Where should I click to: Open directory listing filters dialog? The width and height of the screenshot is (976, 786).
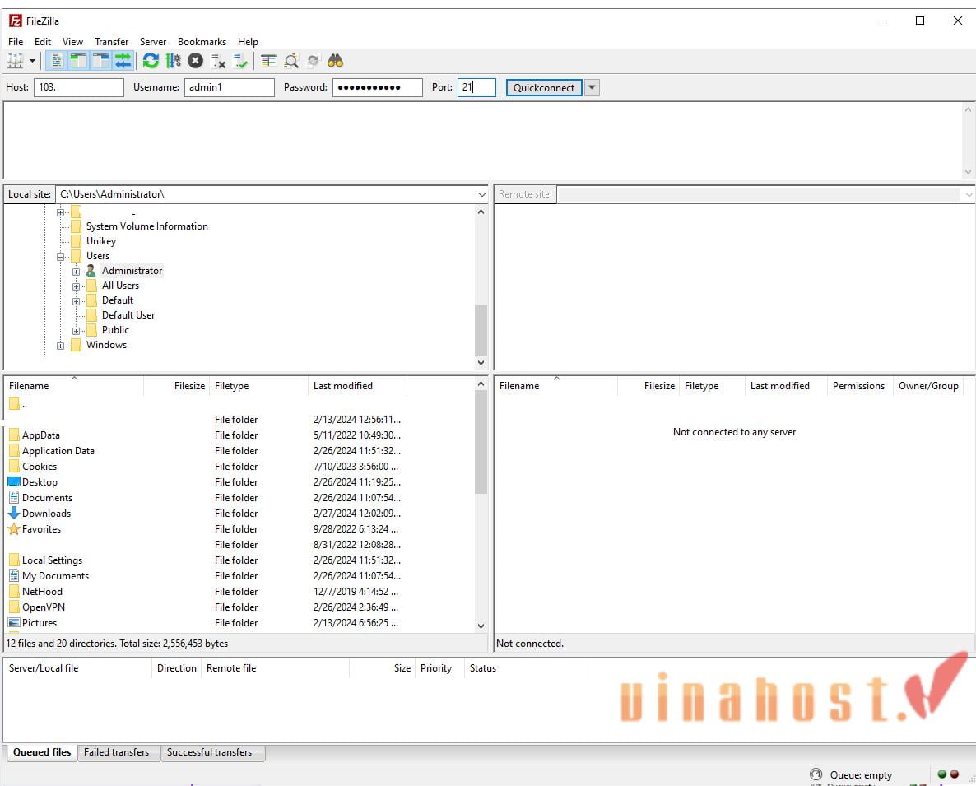pyautogui.click(x=268, y=61)
